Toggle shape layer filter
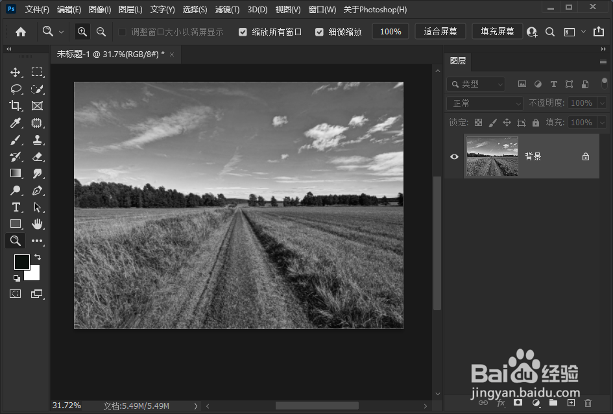This screenshot has height=414, width=613. coord(570,84)
